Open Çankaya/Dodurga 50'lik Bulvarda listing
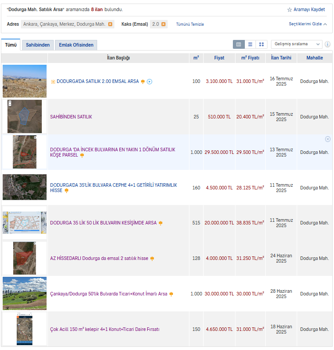 (109, 294)
